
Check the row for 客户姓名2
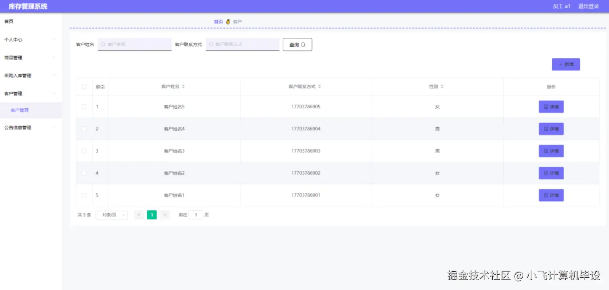(84, 173)
